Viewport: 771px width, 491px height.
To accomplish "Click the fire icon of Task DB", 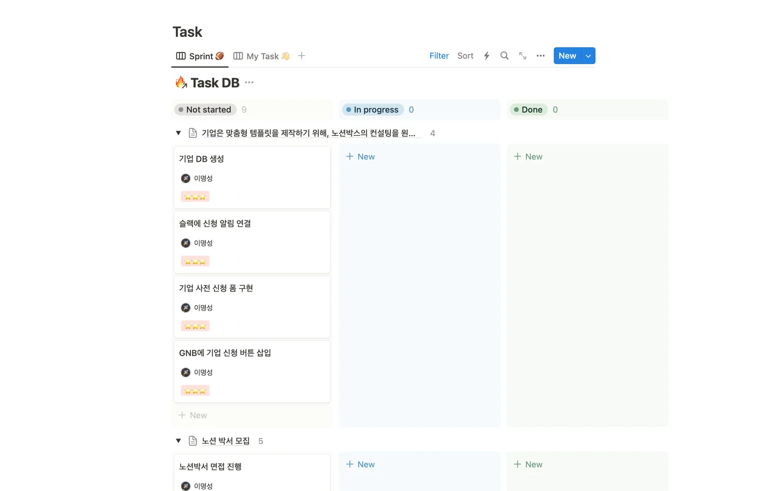I will pyautogui.click(x=181, y=82).
